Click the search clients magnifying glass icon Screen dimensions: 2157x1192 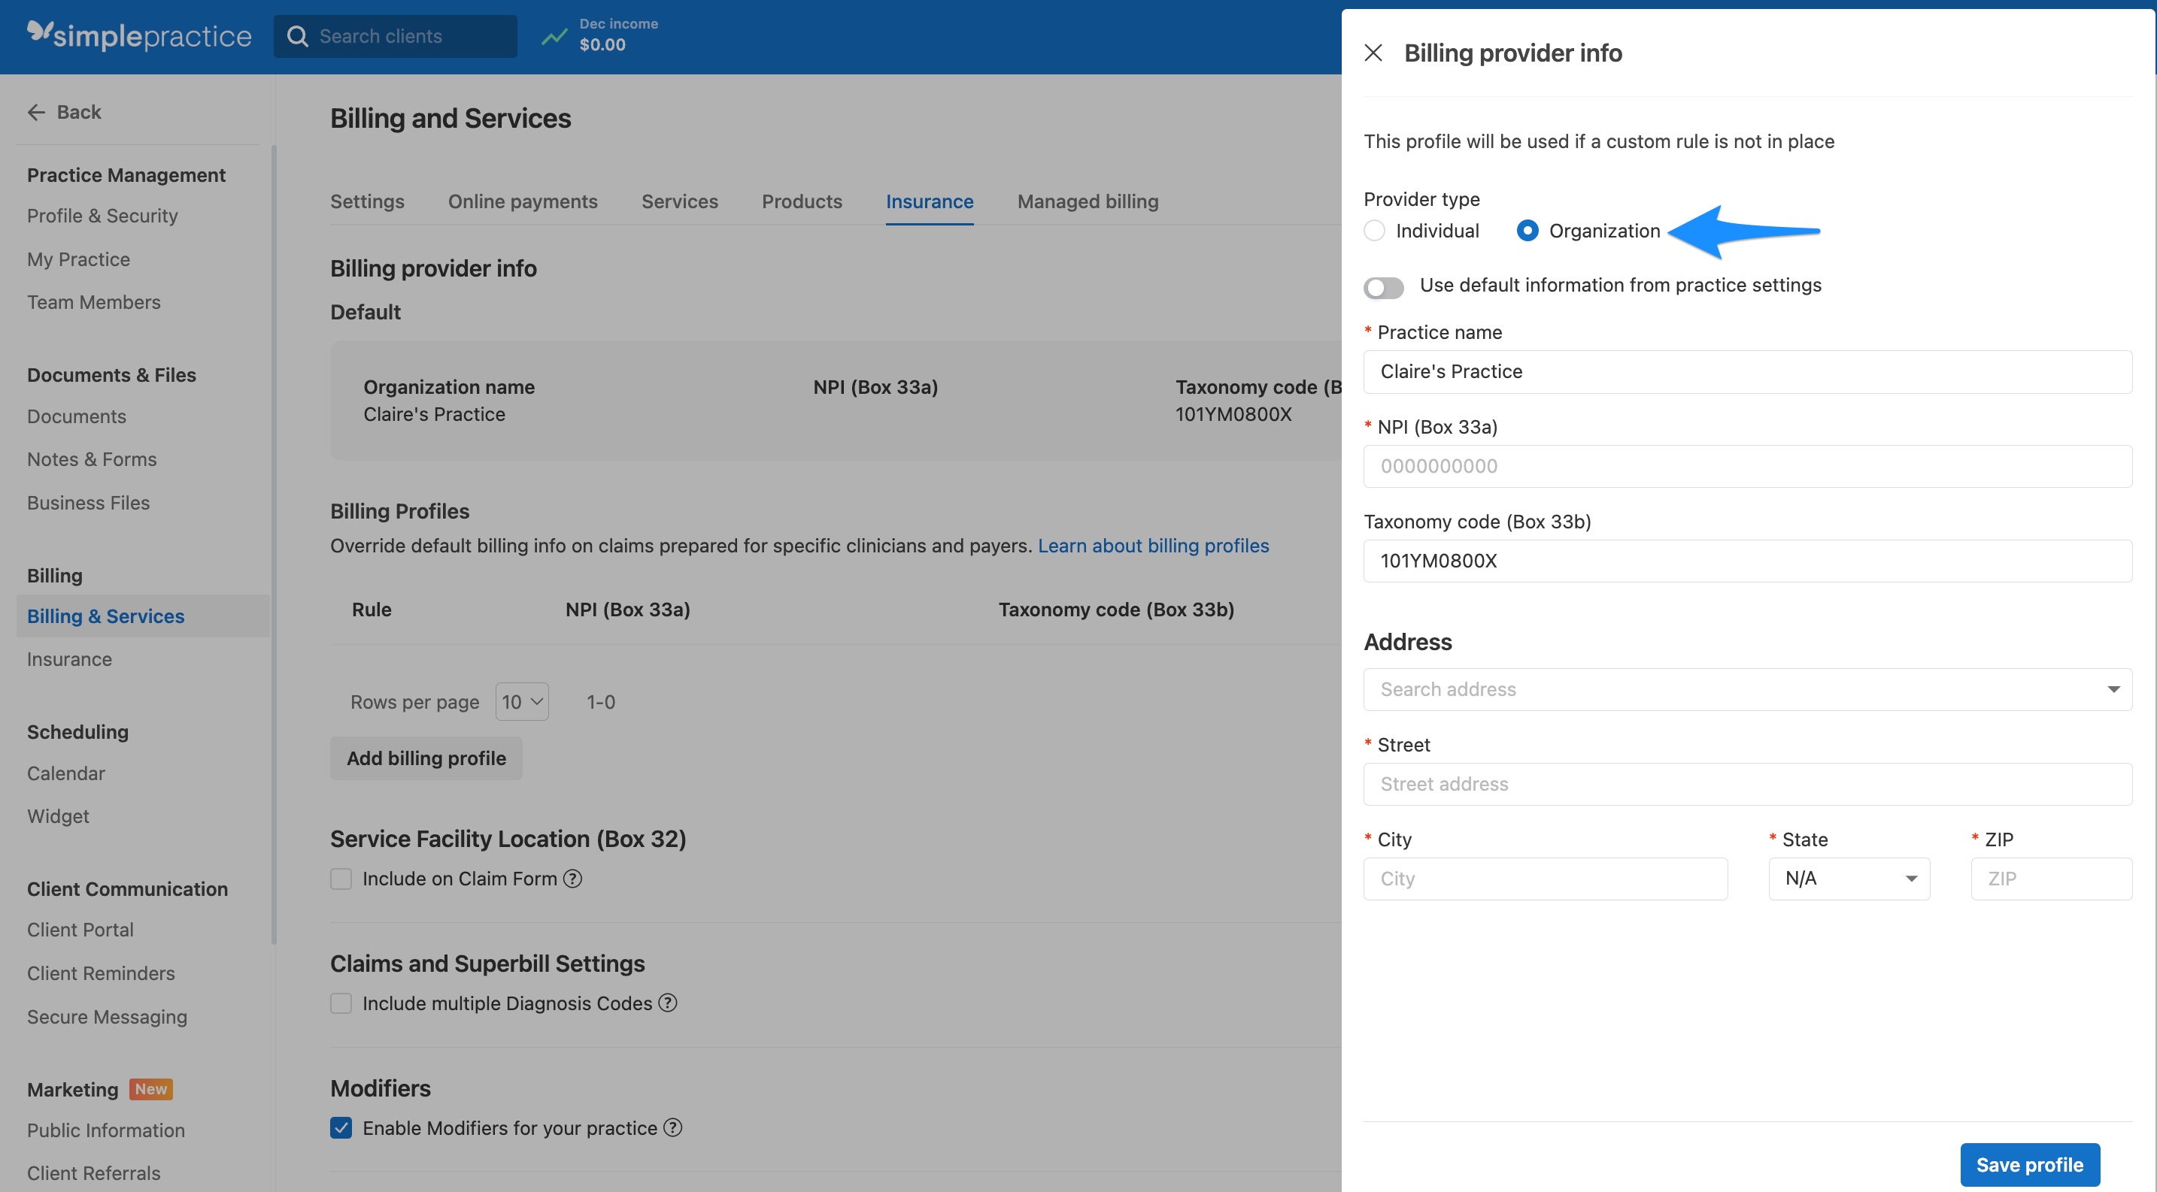click(x=297, y=36)
